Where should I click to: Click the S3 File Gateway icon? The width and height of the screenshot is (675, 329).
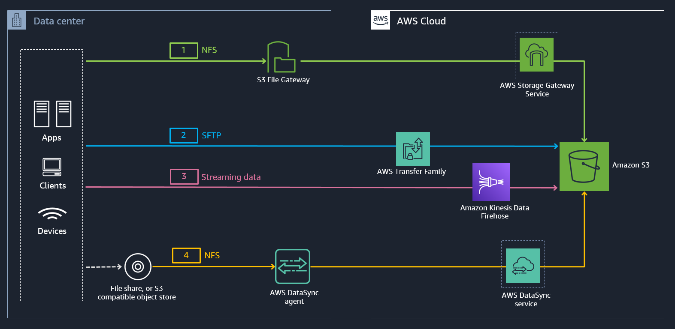[282, 57]
